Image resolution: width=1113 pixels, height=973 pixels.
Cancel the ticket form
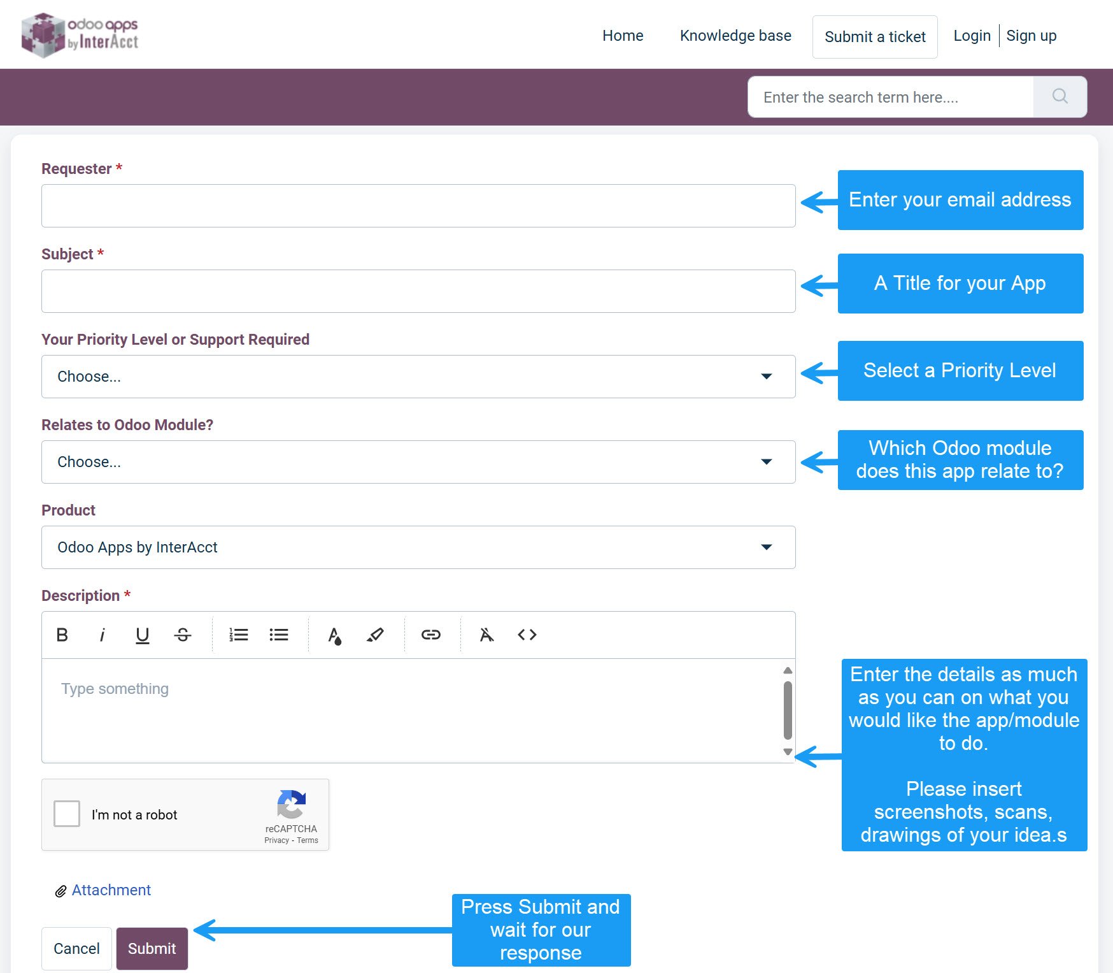click(76, 949)
